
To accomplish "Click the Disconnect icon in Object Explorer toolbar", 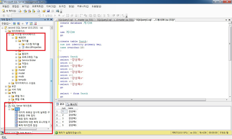I will 19,23.
